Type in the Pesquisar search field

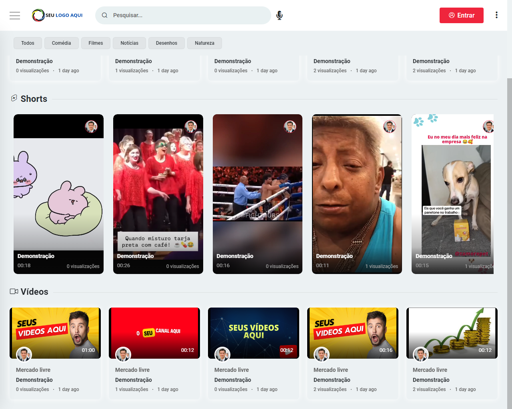[188, 16]
